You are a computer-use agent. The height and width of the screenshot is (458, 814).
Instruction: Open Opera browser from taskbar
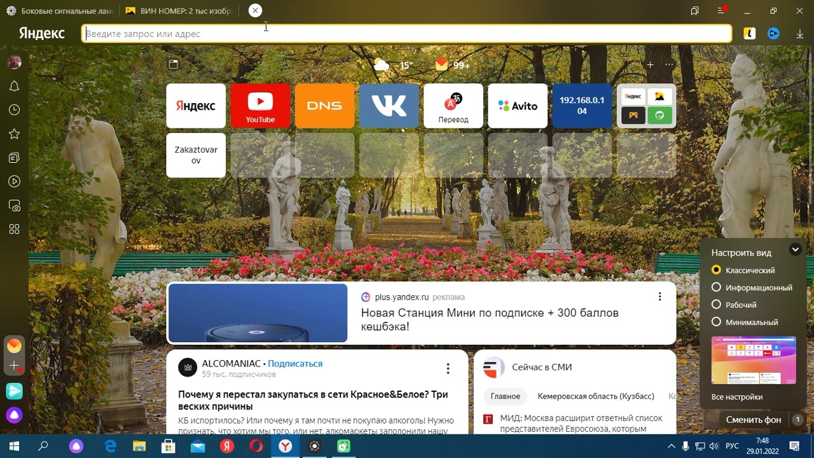tap(256, 446)
